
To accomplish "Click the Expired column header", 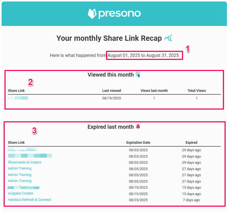I will [191, 143].
